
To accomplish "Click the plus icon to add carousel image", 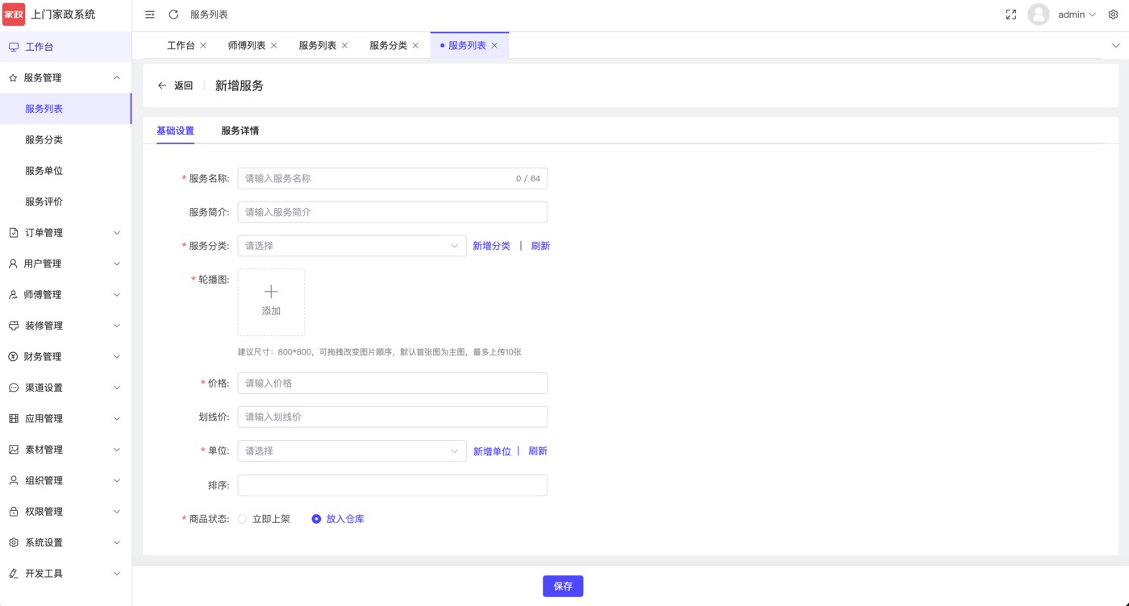I will tap(271, 292).
